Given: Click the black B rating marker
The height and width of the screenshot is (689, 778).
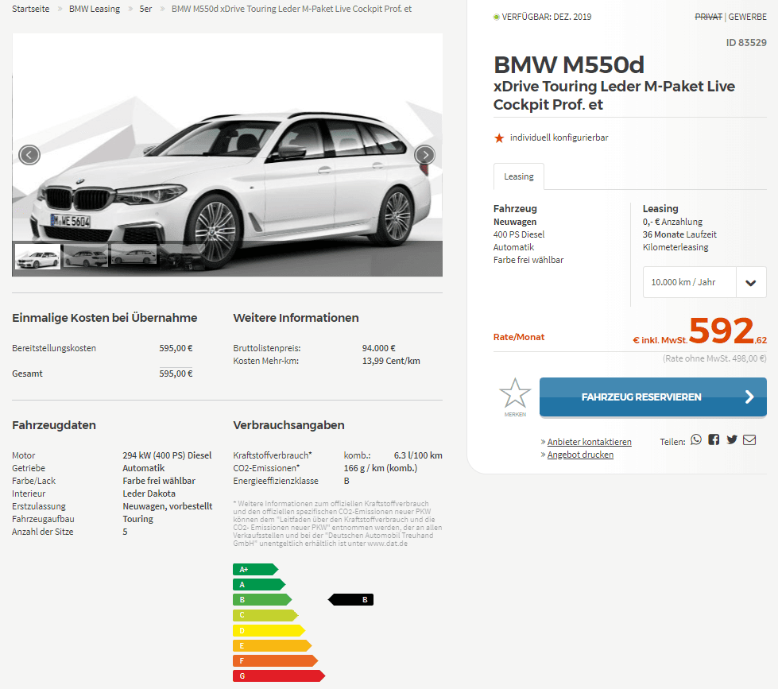Looking at the screenshot, I should click(x=350, y=600).
